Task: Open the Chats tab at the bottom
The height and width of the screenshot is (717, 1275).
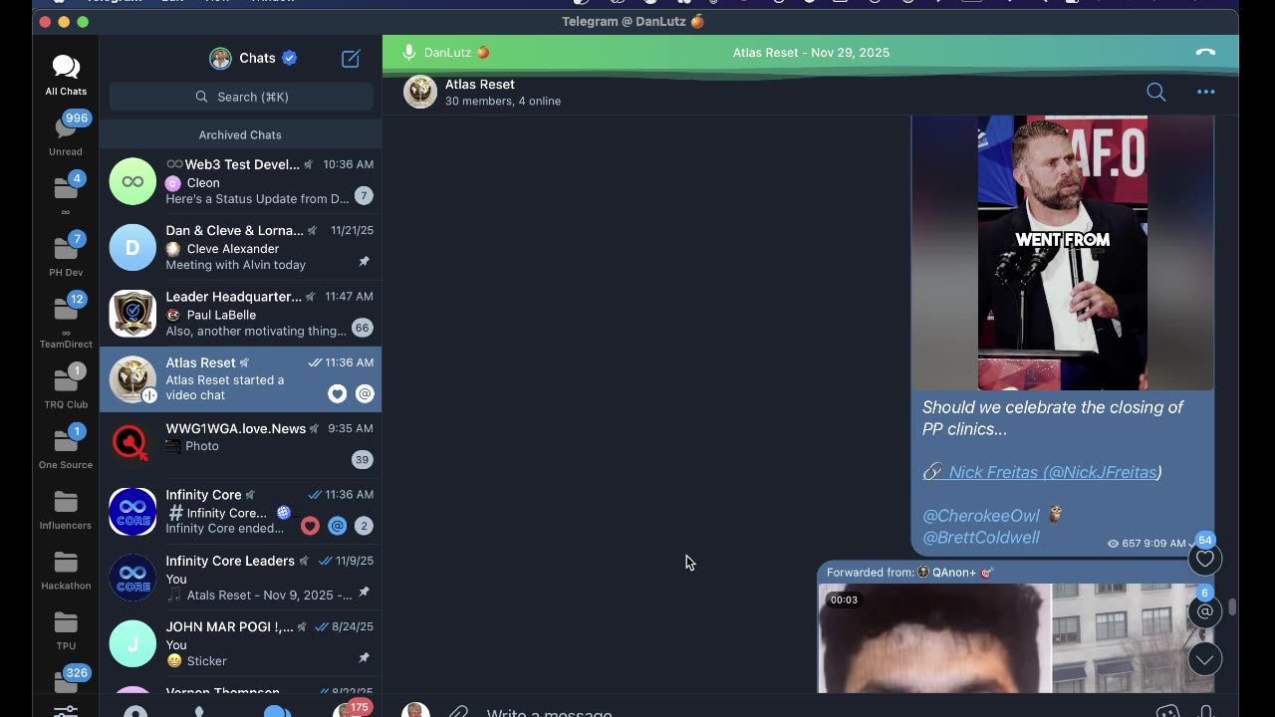Action: click(277, 711)
